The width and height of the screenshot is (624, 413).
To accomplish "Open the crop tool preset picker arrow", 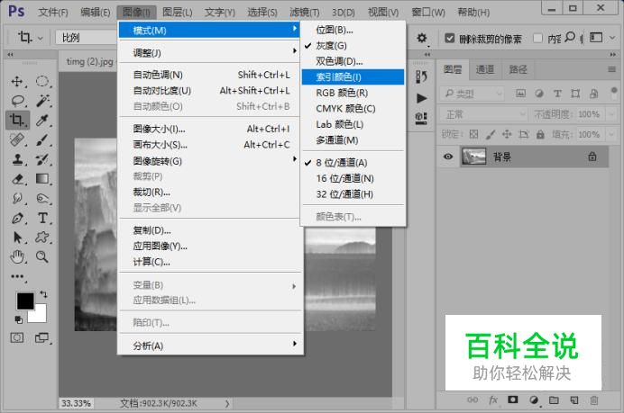I will (41, 39).
